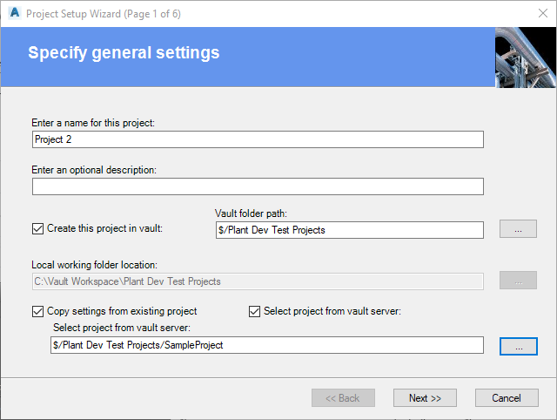Click the field showing the SampleProject path
This screenshot has width=557, height=420.
(x=266, y=346)
